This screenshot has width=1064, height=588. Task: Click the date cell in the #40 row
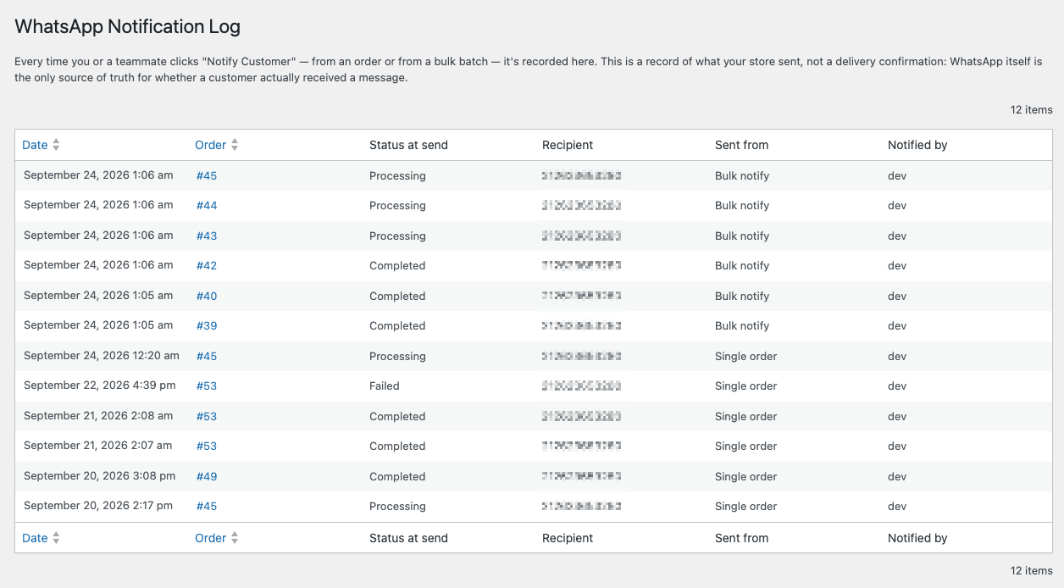point(98,296)
